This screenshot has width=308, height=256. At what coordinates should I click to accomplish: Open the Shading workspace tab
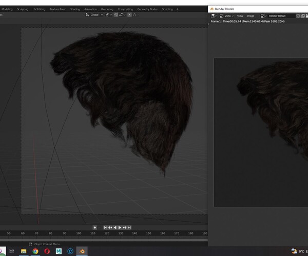pos(75,9)
